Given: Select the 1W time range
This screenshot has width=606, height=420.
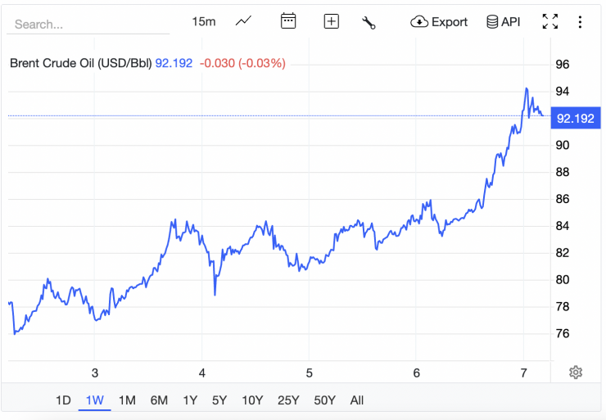Looking at the screenshot, I should tap(95, 400).
